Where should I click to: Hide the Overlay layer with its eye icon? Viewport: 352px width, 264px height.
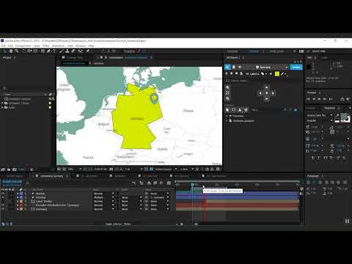pos(3,197)
